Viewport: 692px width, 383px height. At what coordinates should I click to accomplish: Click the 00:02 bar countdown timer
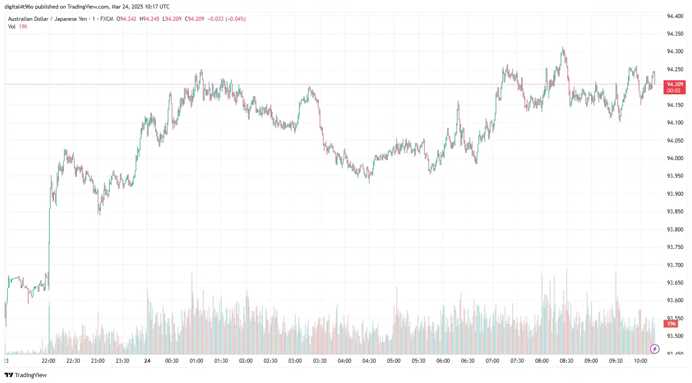click(x=674, y=91)
